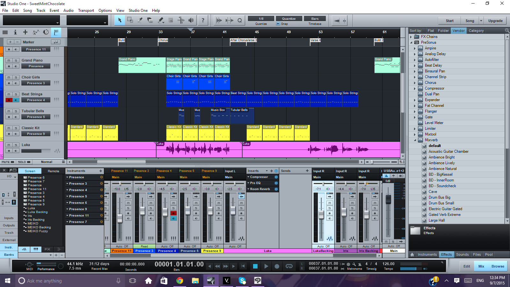Toggle monitor on Beat Strings track
This screenshot has height=287, width=510.
(x=16, y=100)
